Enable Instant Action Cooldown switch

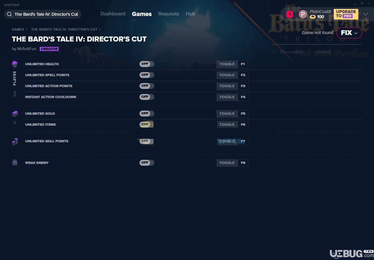coord(147,97)
